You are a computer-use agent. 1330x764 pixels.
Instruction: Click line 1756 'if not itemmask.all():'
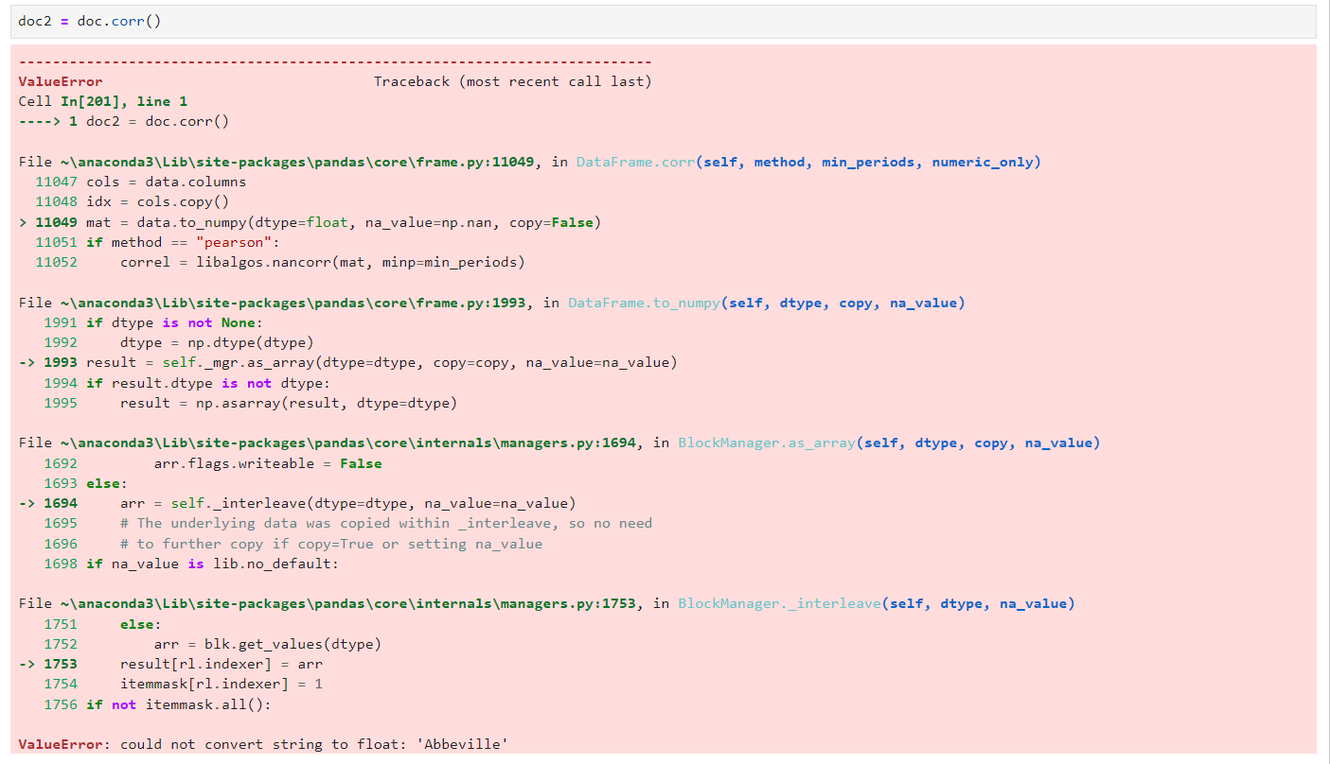(x=157, y=704)
